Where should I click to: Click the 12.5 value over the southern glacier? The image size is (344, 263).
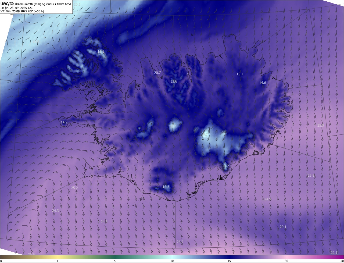166,187
